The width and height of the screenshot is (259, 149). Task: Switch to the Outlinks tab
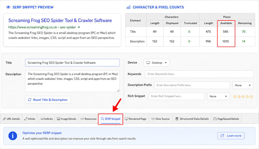point(46,119)
